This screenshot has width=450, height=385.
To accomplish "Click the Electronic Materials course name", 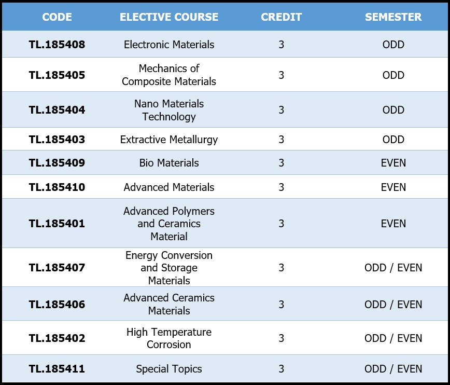I will click(x=169, y=45).
